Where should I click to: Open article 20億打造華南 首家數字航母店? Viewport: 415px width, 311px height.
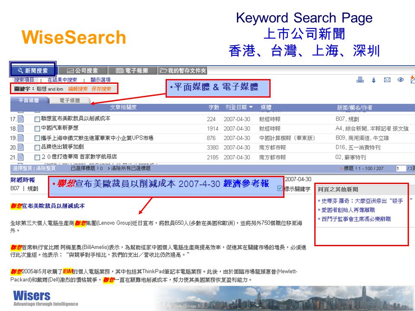79,157
